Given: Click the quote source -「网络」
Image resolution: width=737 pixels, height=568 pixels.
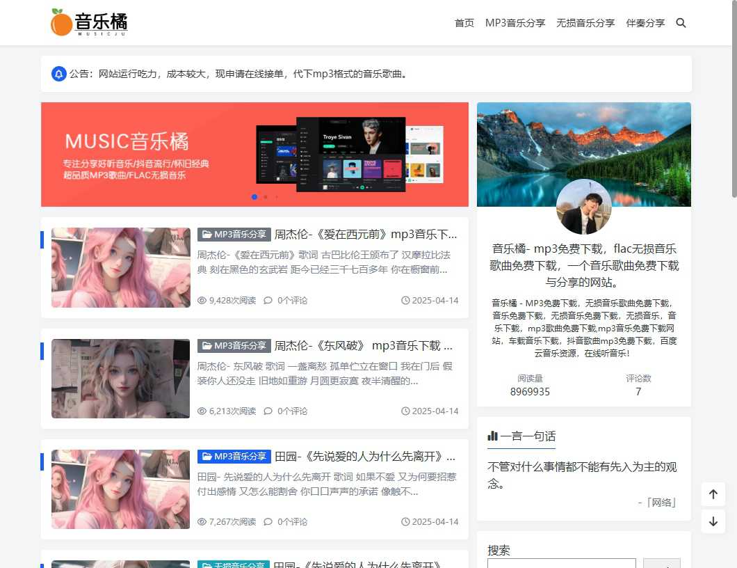Looking at the screenshot, I should 657,503.
